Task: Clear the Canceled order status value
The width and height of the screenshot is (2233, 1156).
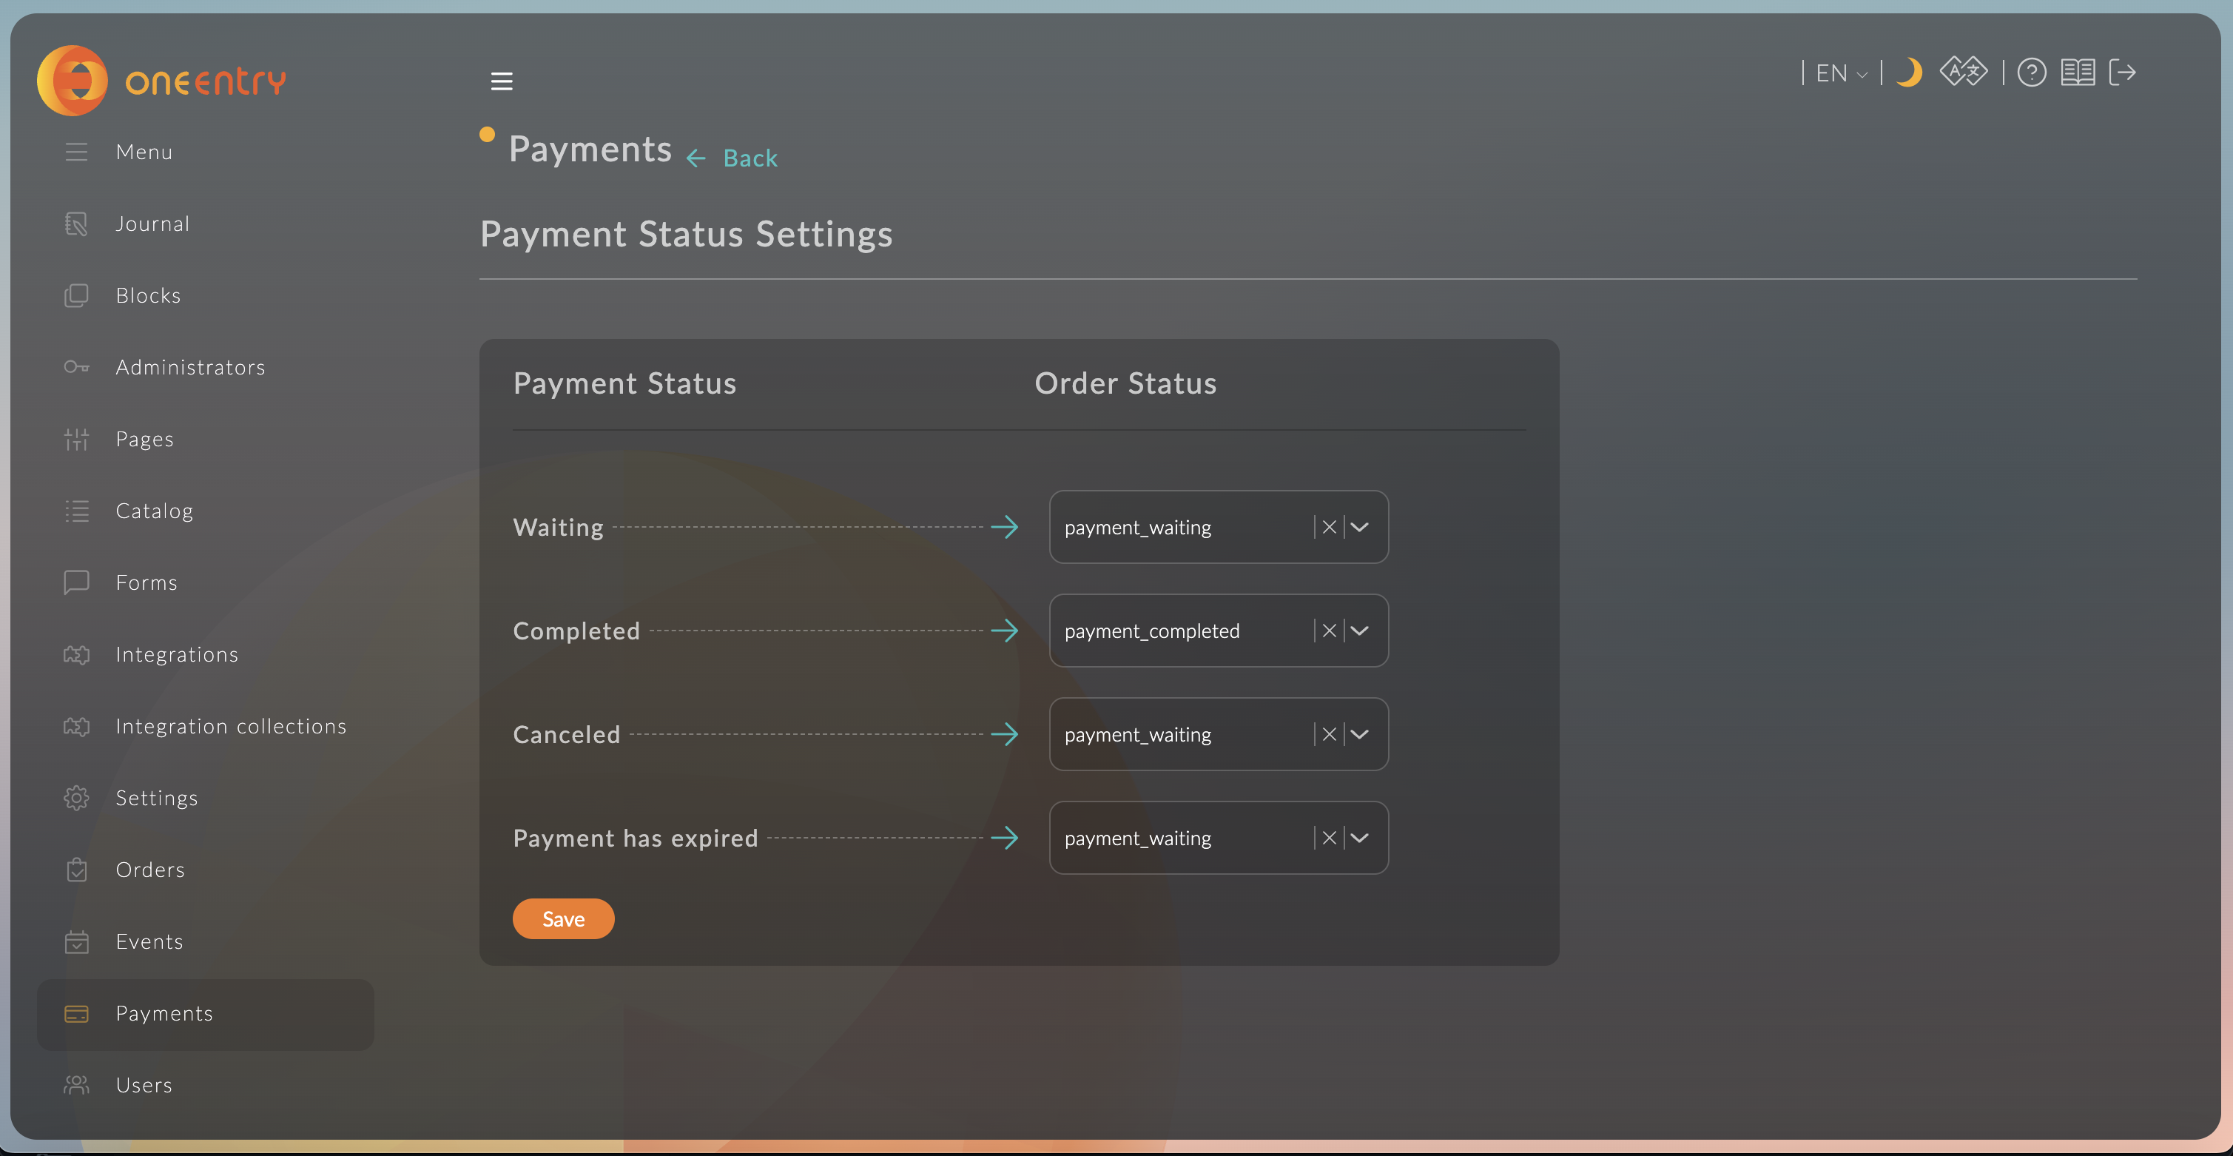Action: tap(1329, 735)
